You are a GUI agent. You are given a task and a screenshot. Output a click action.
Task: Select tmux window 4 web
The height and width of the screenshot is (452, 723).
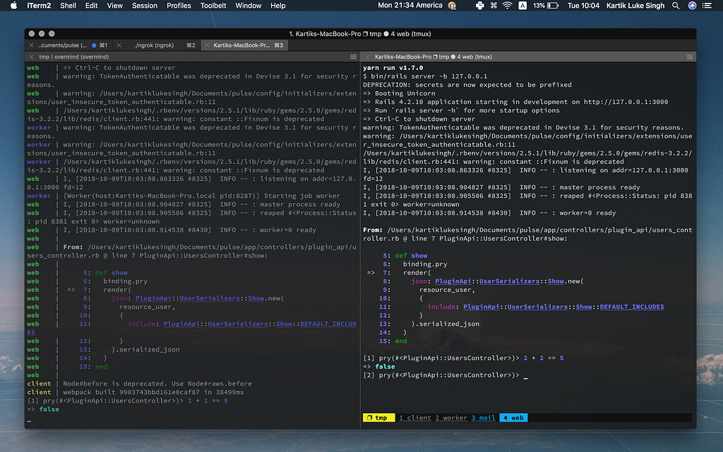513,418
